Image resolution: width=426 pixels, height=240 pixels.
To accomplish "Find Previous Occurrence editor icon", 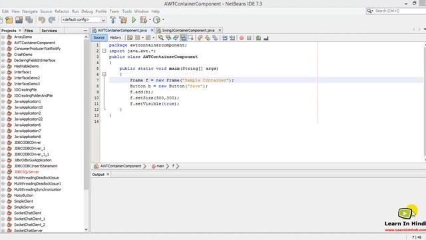I will pos(168,38).
